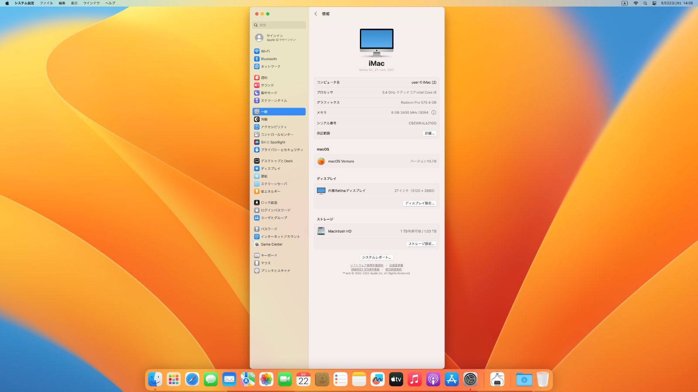
Task: Click the システムレポート... button
Action: (x=376, y=257)
